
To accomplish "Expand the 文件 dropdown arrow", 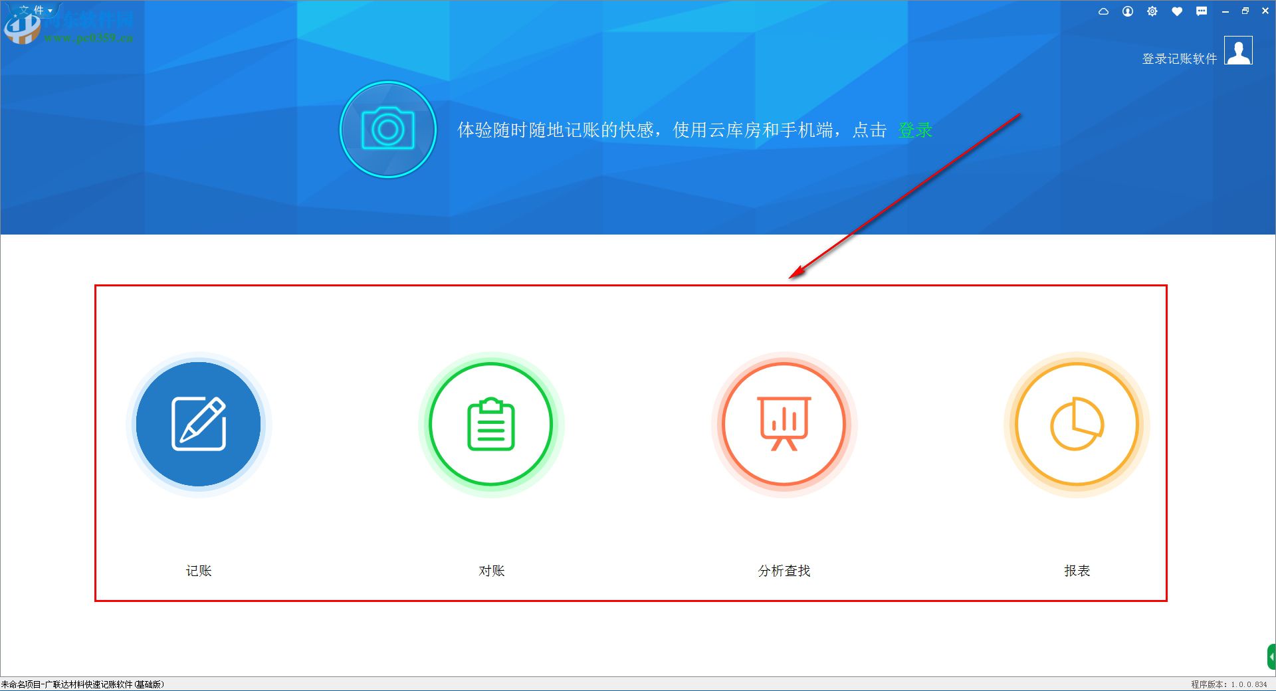I will [50, 10].
